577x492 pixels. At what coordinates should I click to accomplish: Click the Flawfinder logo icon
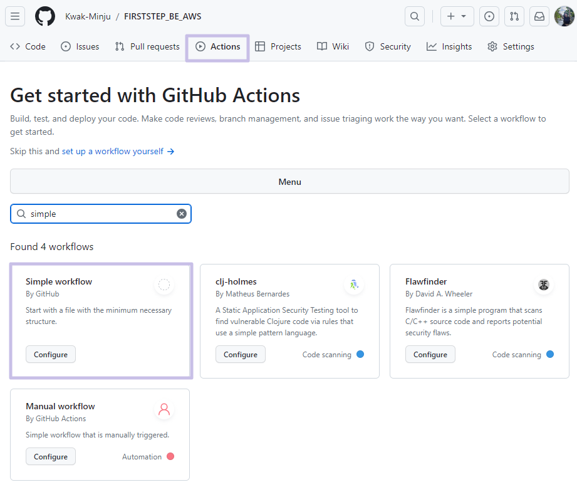click(544, 285)
